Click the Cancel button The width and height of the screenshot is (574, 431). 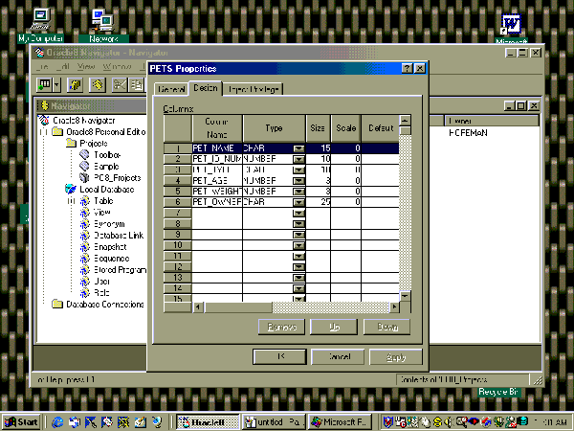(338, 356)
